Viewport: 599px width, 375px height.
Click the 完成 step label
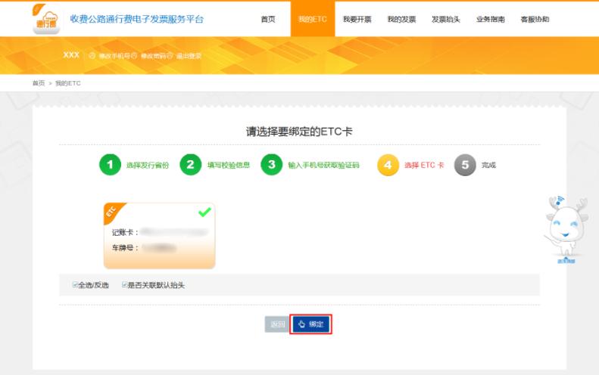(488, 165)
